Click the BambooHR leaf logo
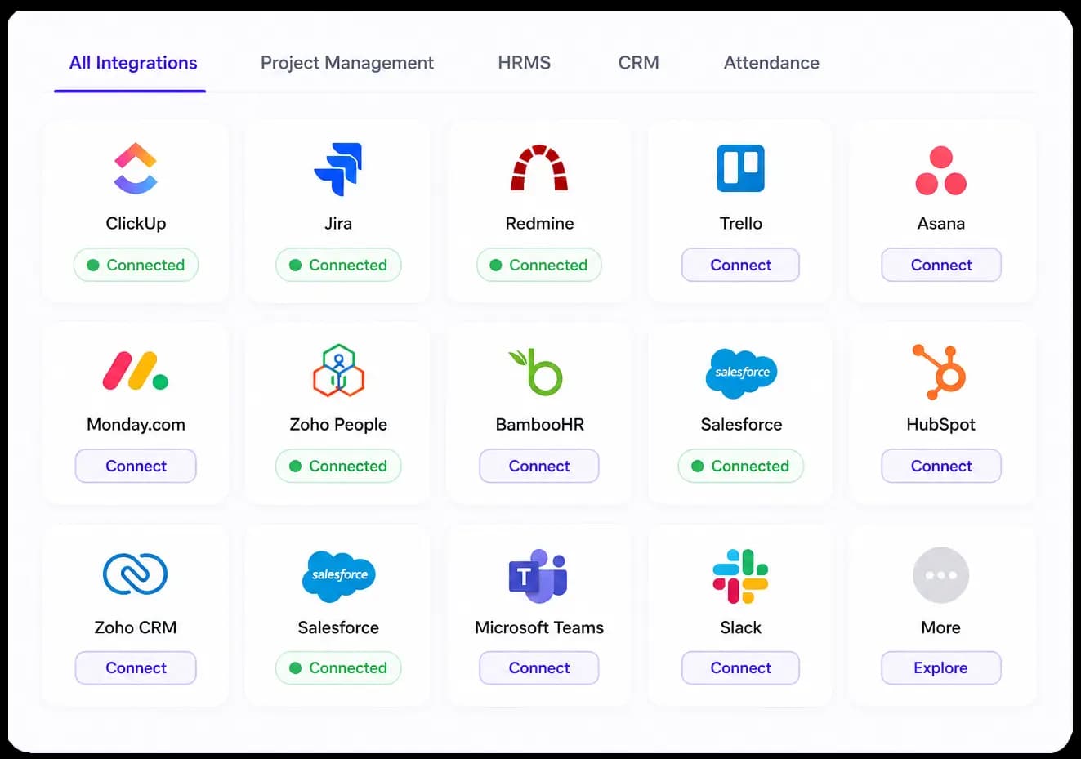The height and width of the screenshot is (759, 1081). pyautogui.click(x=536, y=372)
